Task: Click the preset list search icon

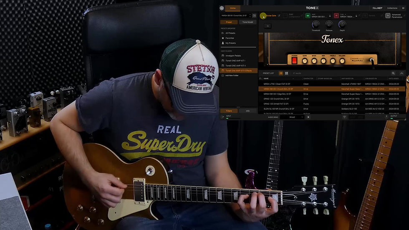Action: [x=393, y=73]
